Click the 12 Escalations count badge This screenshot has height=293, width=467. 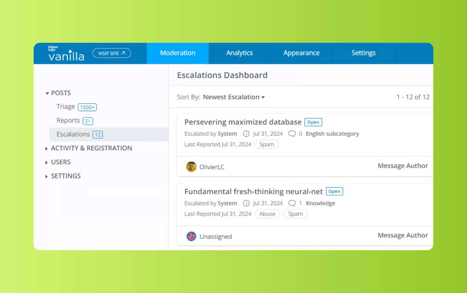point(98,135)
